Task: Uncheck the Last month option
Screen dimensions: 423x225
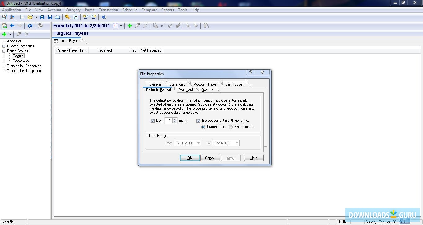Action: tap(152, 121)
